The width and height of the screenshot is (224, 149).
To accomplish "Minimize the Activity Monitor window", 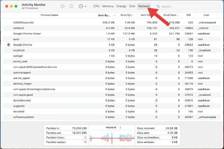I will click(x=11, y=6).
